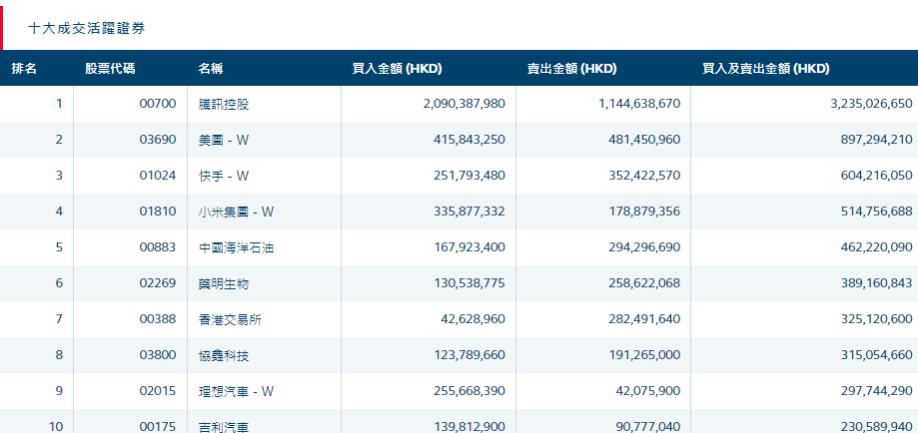The height and width of the screenshot is (433, 918).
Task: Select stock code 00700
Action: pyautogui.click(x=158, y=104)
